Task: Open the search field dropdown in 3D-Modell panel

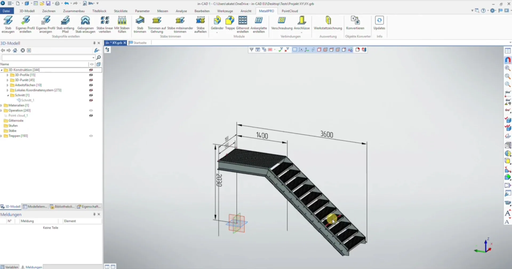Action: tap(93, 58)
